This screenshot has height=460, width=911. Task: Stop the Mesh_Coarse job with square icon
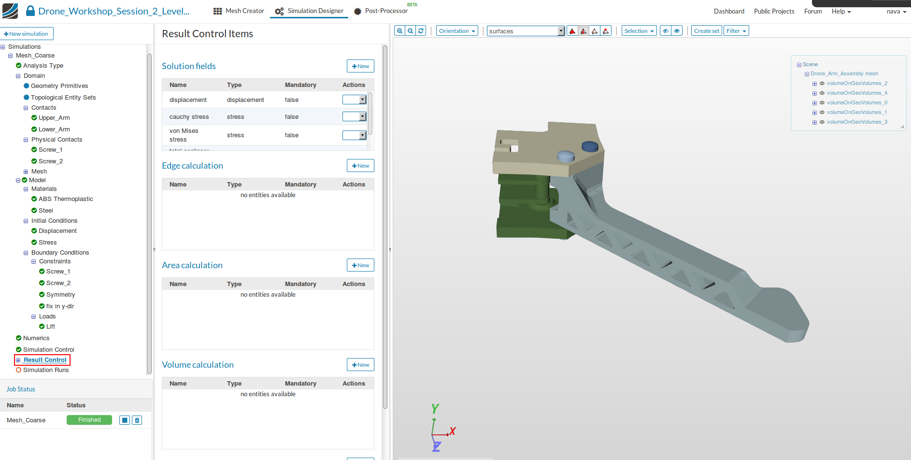125,420
